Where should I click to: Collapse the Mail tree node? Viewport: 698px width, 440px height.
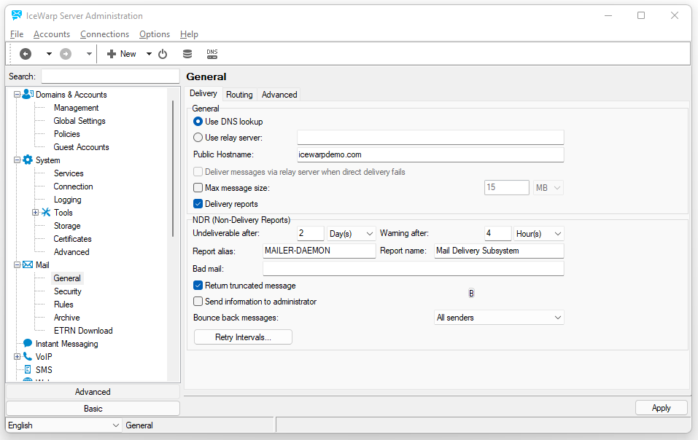point(17,265)
